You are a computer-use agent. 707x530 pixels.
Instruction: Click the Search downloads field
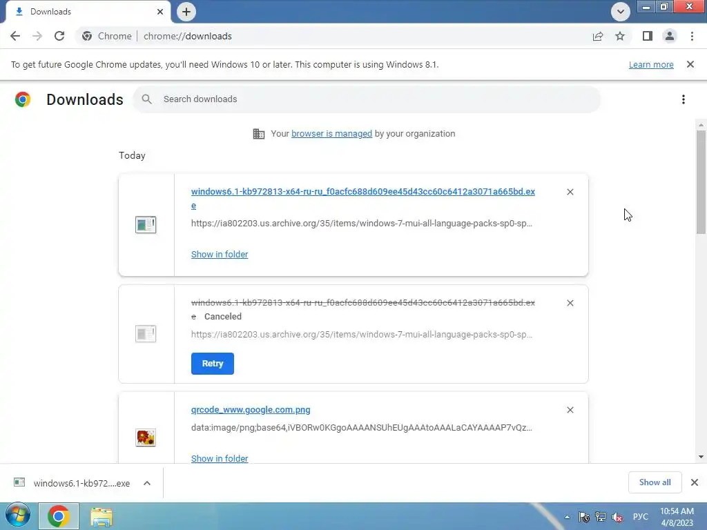[367, 99]
